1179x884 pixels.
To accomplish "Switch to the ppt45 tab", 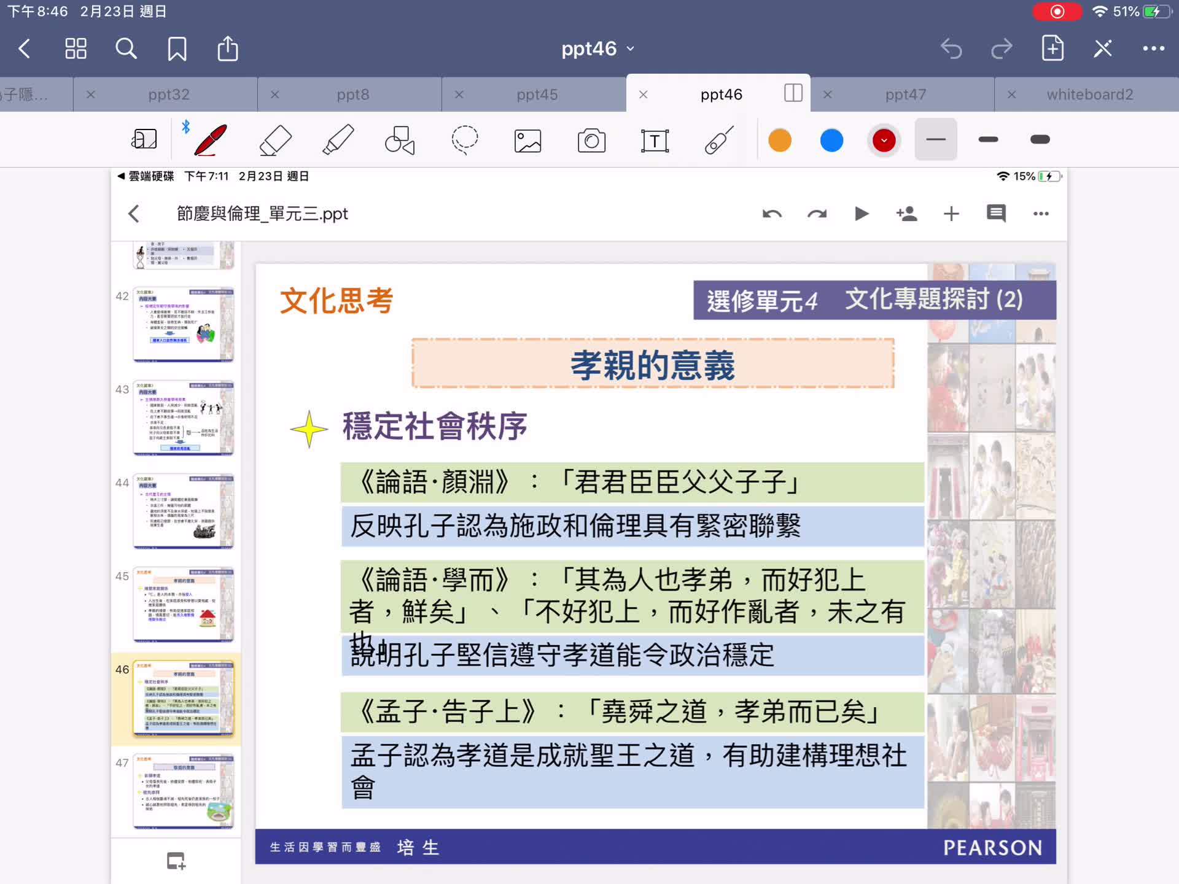I will [537, 94].
